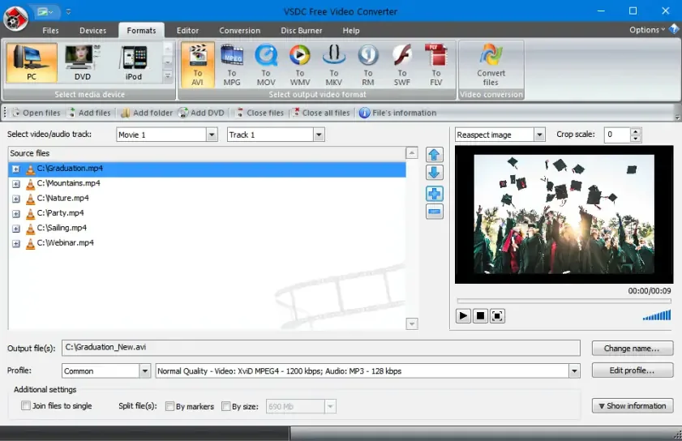Click the Convert files icon

click(x=491, y=65)
